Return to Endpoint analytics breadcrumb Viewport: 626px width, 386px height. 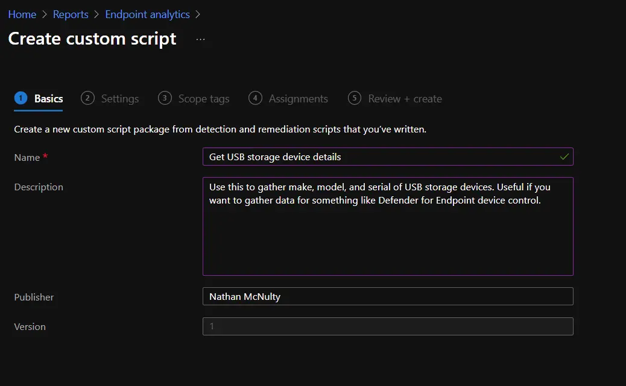click(147, 14)
